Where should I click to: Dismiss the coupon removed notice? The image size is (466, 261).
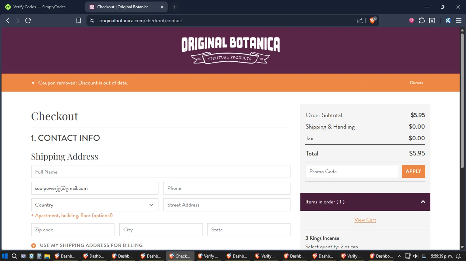click(x=416, y=83)
